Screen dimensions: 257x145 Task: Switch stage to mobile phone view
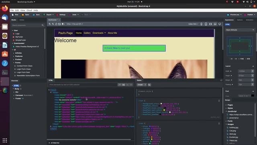tap(202, 24)
